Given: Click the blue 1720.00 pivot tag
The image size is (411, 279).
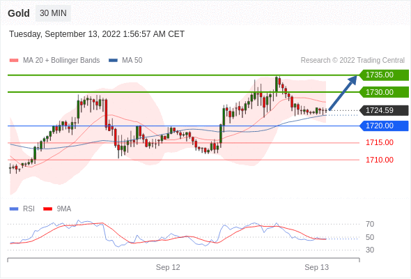Looking at the screenshot, I should [384, 126].
